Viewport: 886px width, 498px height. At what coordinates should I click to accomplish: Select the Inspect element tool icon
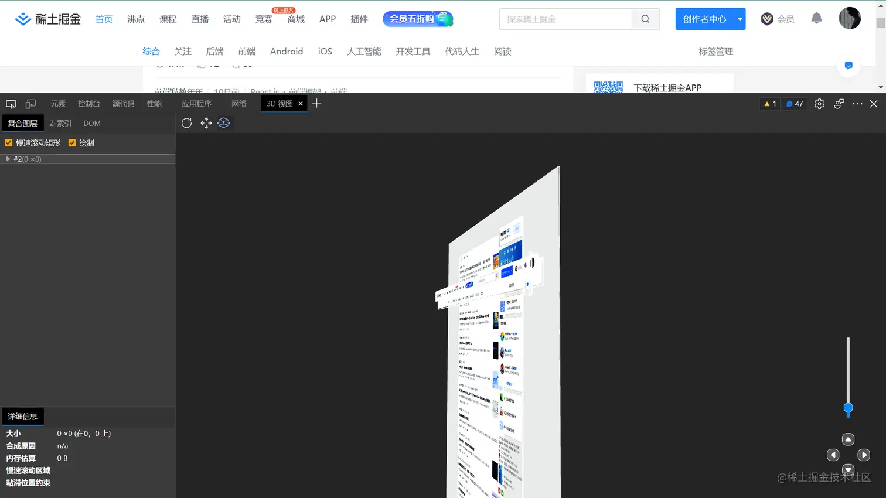tap(11, 103)
